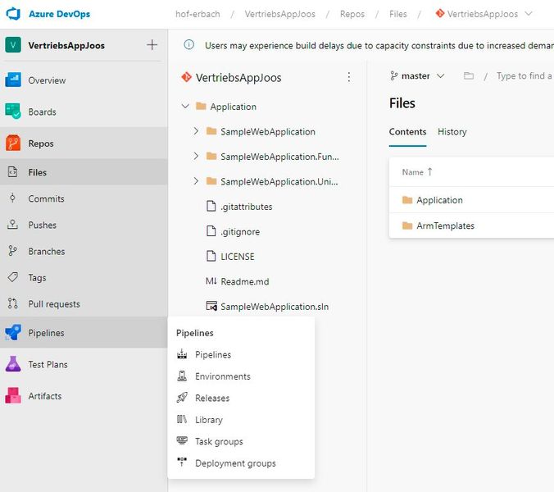Select the SampleWebApplication.sln file in tree
The height and width of the screenshot is (492, 554).
[275, 307]
